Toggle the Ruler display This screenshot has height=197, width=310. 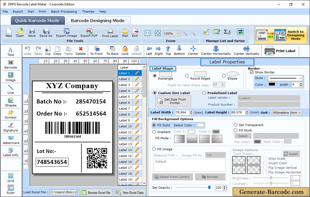(x=11, y=189)
